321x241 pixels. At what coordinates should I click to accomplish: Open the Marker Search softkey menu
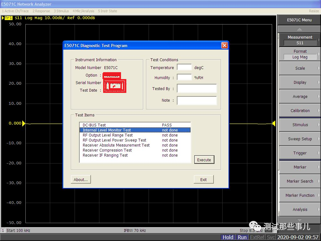(300, 181)
